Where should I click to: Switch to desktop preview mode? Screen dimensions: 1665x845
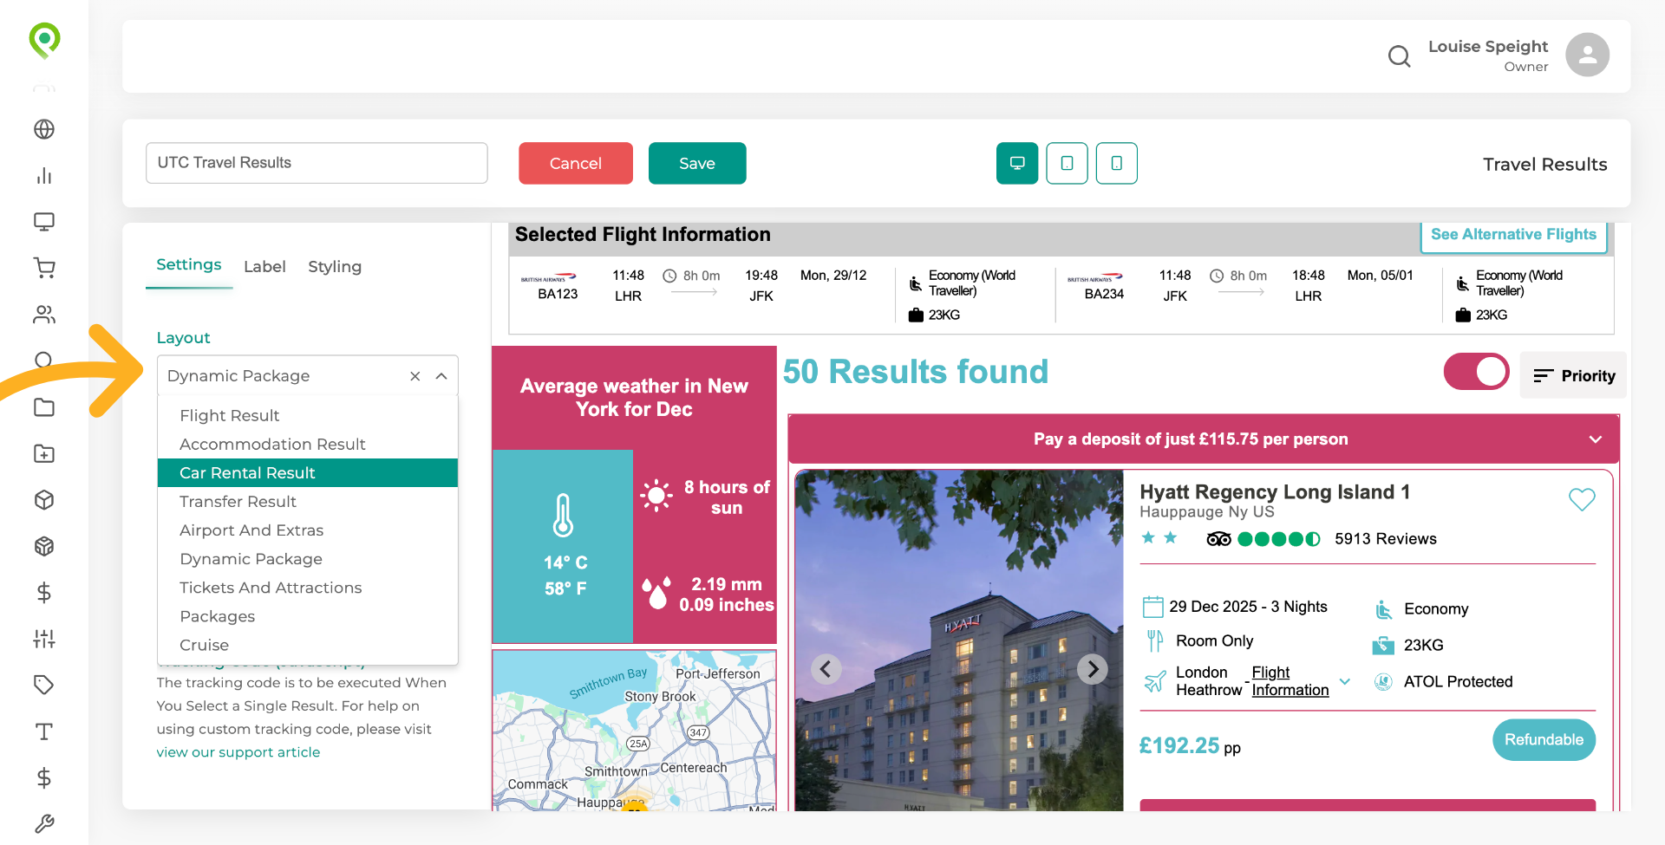(1017, 163)
